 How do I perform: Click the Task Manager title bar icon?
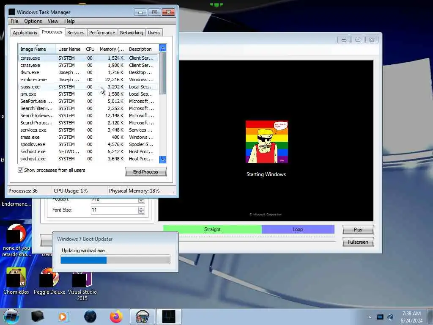click(11, 12)
